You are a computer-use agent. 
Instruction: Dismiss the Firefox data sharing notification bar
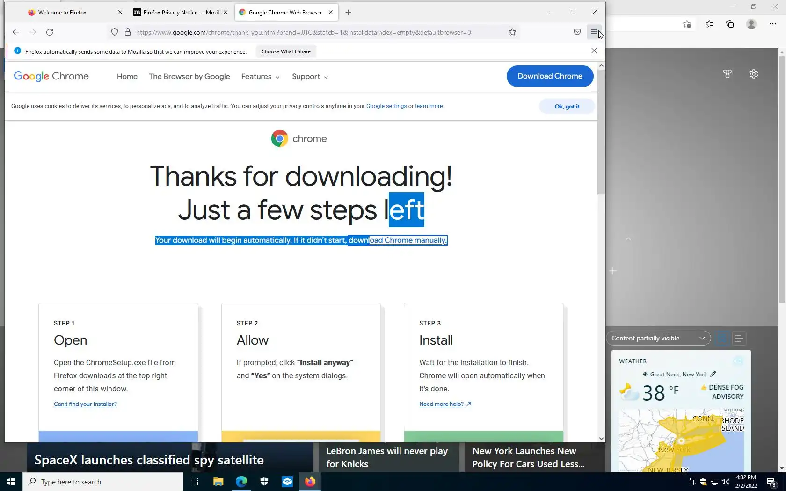(594, 51)
